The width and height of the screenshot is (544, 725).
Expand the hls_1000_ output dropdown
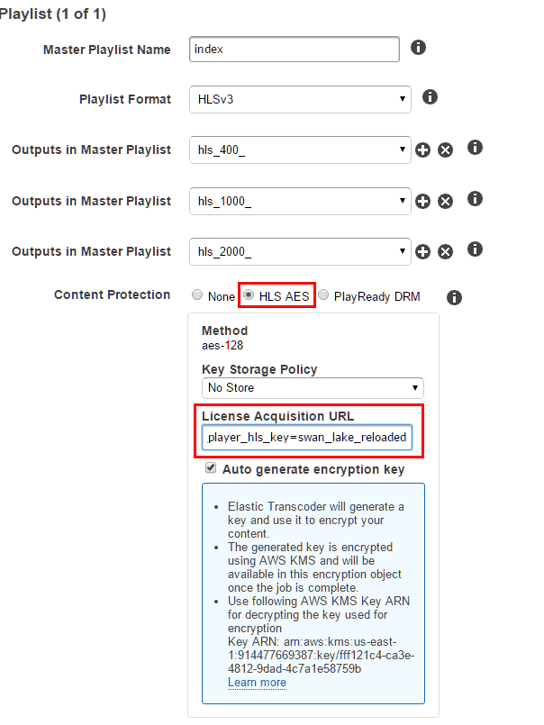300,201
